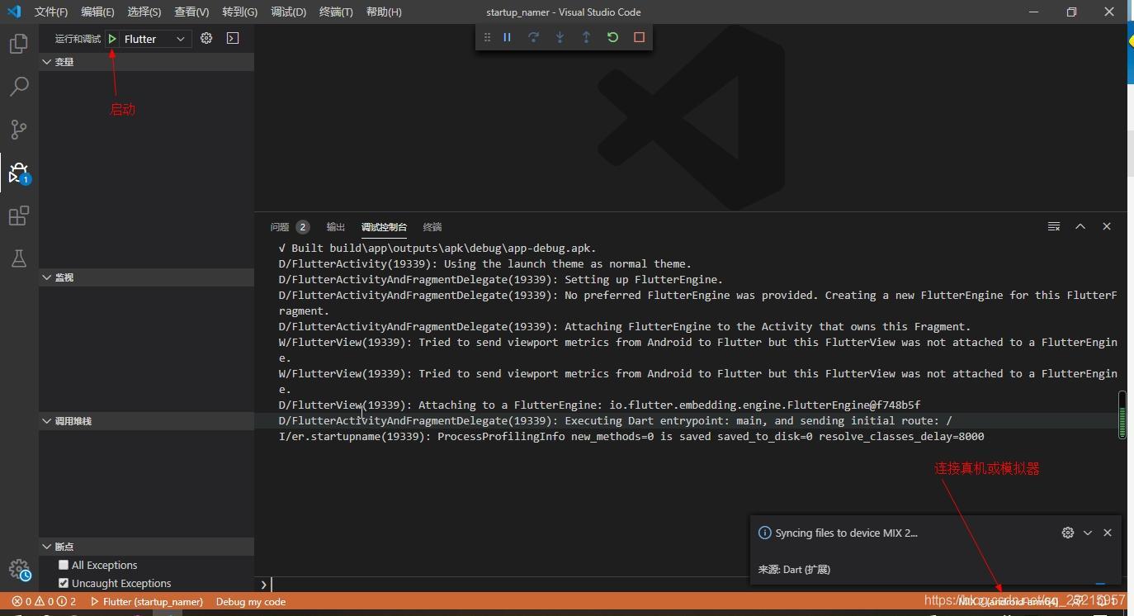Collapse the 监视 section

pos(146,277)
